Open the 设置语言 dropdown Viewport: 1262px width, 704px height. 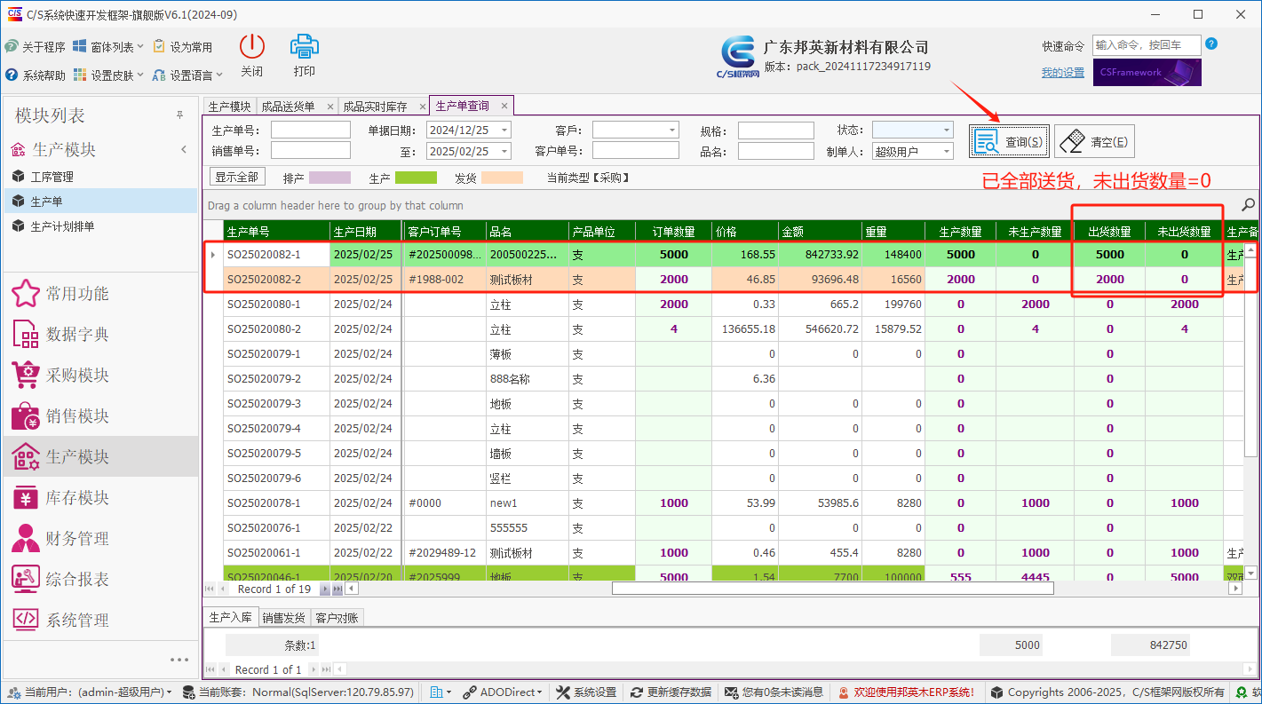coord(187,75)
